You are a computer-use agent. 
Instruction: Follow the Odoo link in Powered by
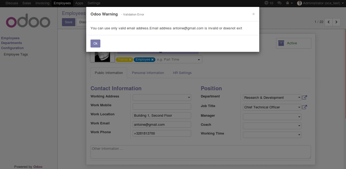coord(38,167)
